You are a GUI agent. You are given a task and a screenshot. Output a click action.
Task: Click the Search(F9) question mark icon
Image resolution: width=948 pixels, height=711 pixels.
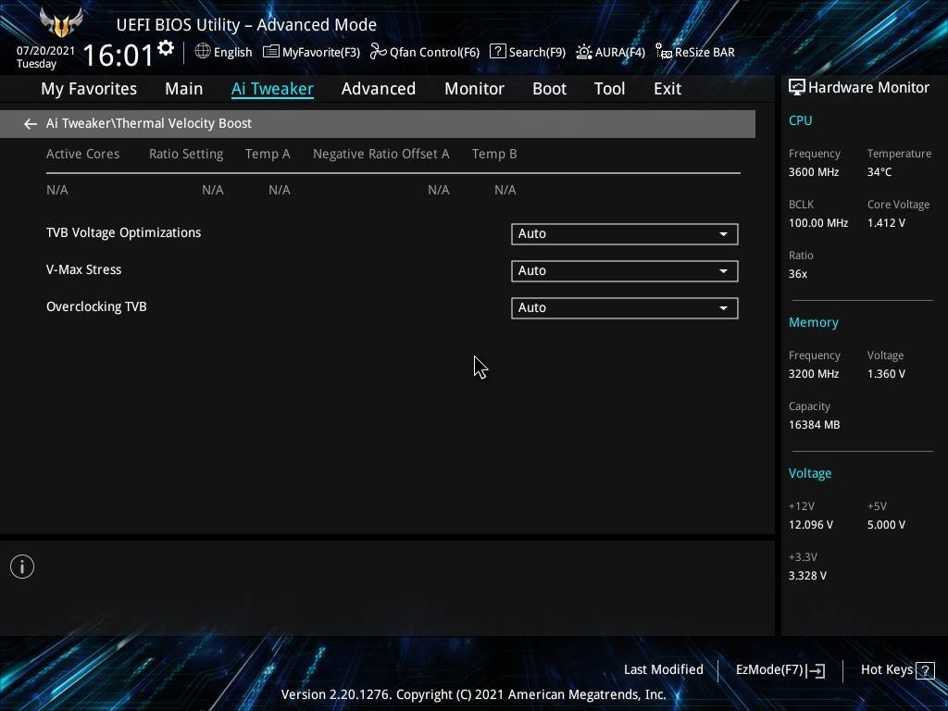point(497,52)
